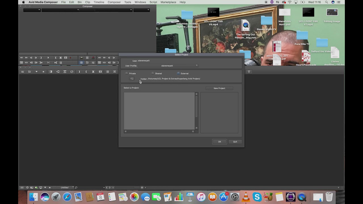Click the right arrow of the project list horizontal scrollbar
Viewport: 363px width, 204px height.
click(193, 131)
